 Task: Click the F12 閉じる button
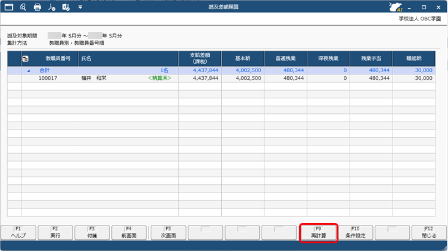429,233
